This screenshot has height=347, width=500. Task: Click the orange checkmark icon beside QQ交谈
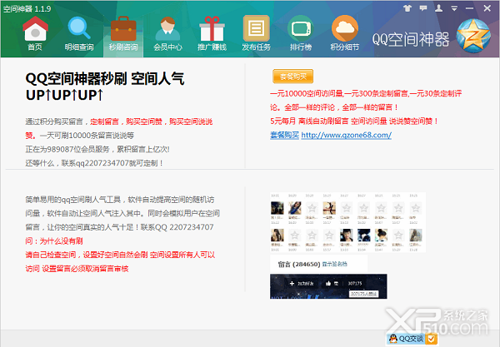point(431,339)
